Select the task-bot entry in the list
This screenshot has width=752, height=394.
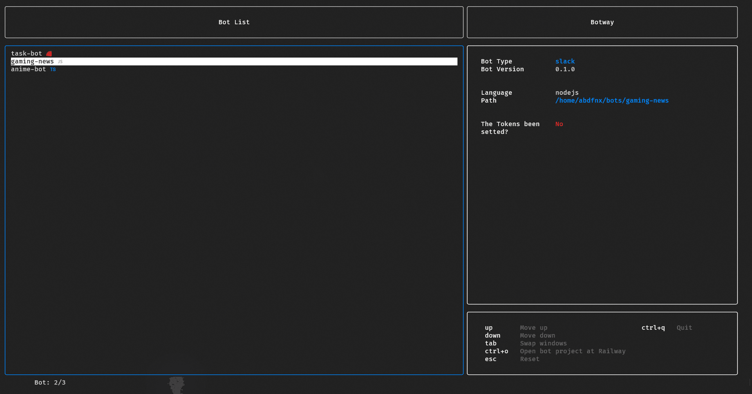click(26, 54)
